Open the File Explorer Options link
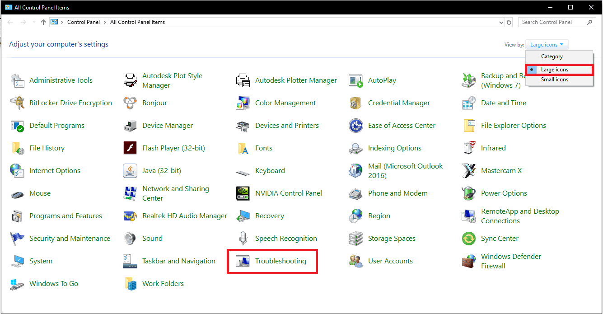603x314 pixels. (x=514, y=126)
